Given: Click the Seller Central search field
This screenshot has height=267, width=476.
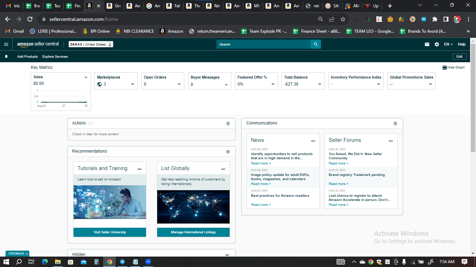Looking at the screenshot, I should [x=263, y=44].
